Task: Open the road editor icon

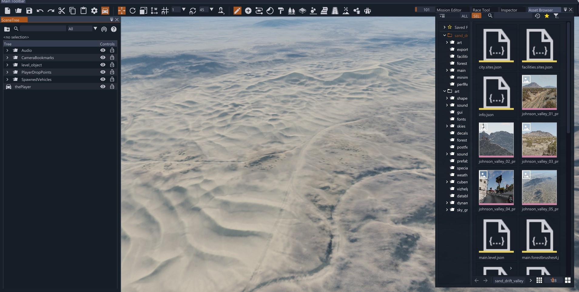Action: 335,11
